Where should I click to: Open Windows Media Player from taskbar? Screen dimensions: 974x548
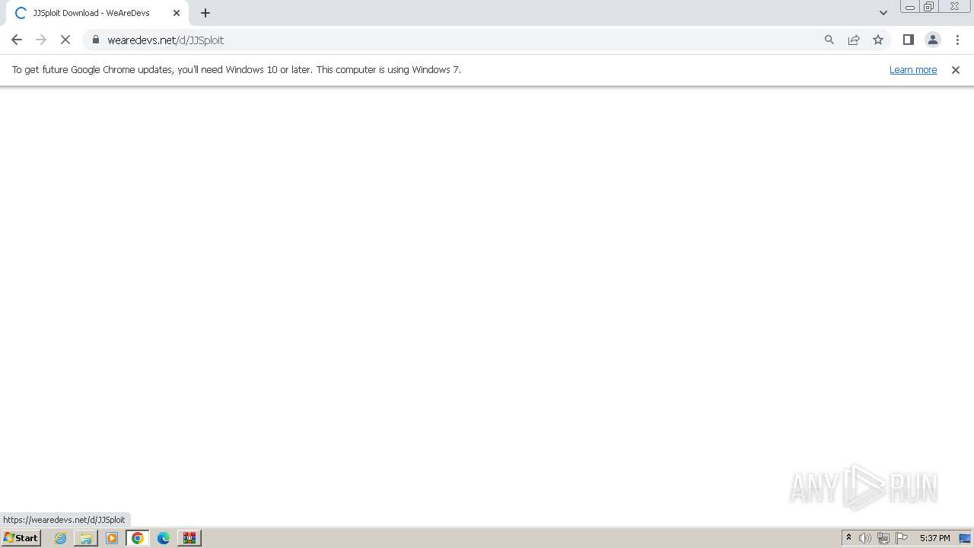click(112, 538)
